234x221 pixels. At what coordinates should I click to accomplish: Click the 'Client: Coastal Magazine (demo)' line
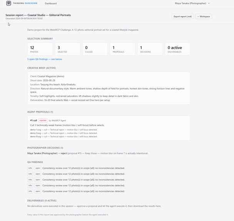tap(47, 76)
